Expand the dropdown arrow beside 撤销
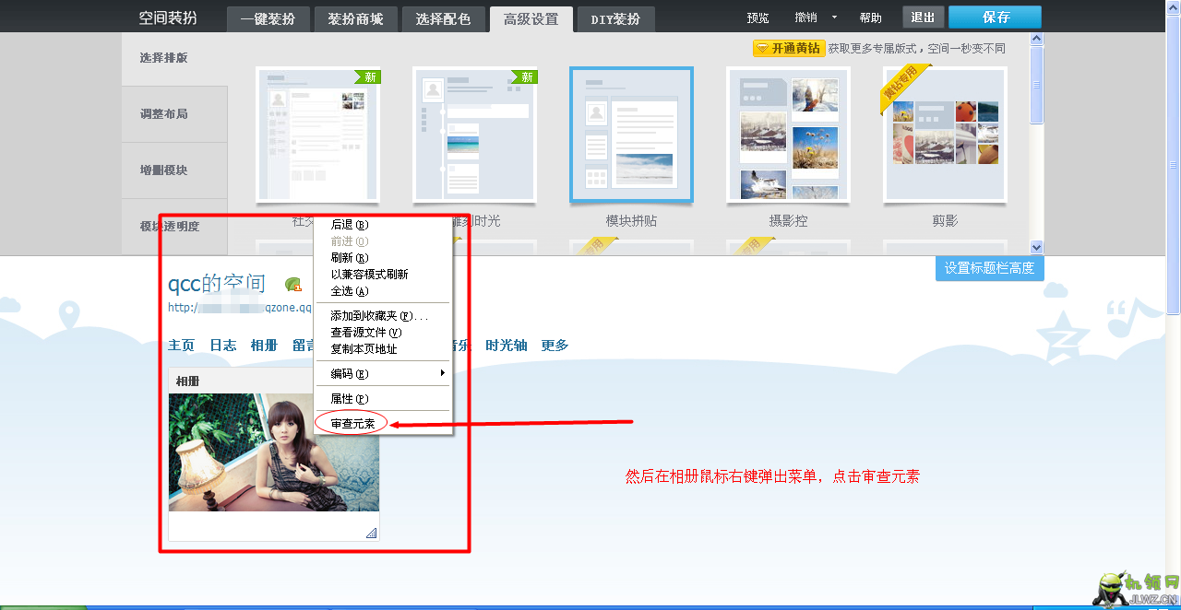Viewport: 1181px width, 610px height. (x=834, y=18)
